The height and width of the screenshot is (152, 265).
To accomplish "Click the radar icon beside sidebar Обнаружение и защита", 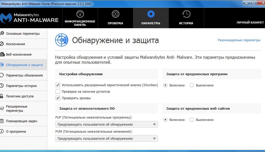I will tap(2, 65).
